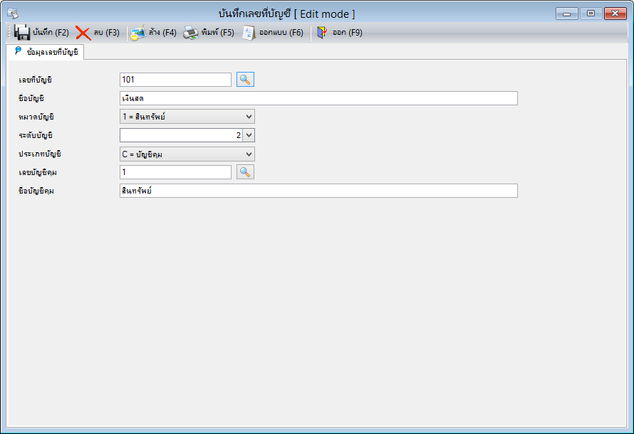
Task: Focus the เลขที่บัญชี field containing 101
Action: pos(175,80)
